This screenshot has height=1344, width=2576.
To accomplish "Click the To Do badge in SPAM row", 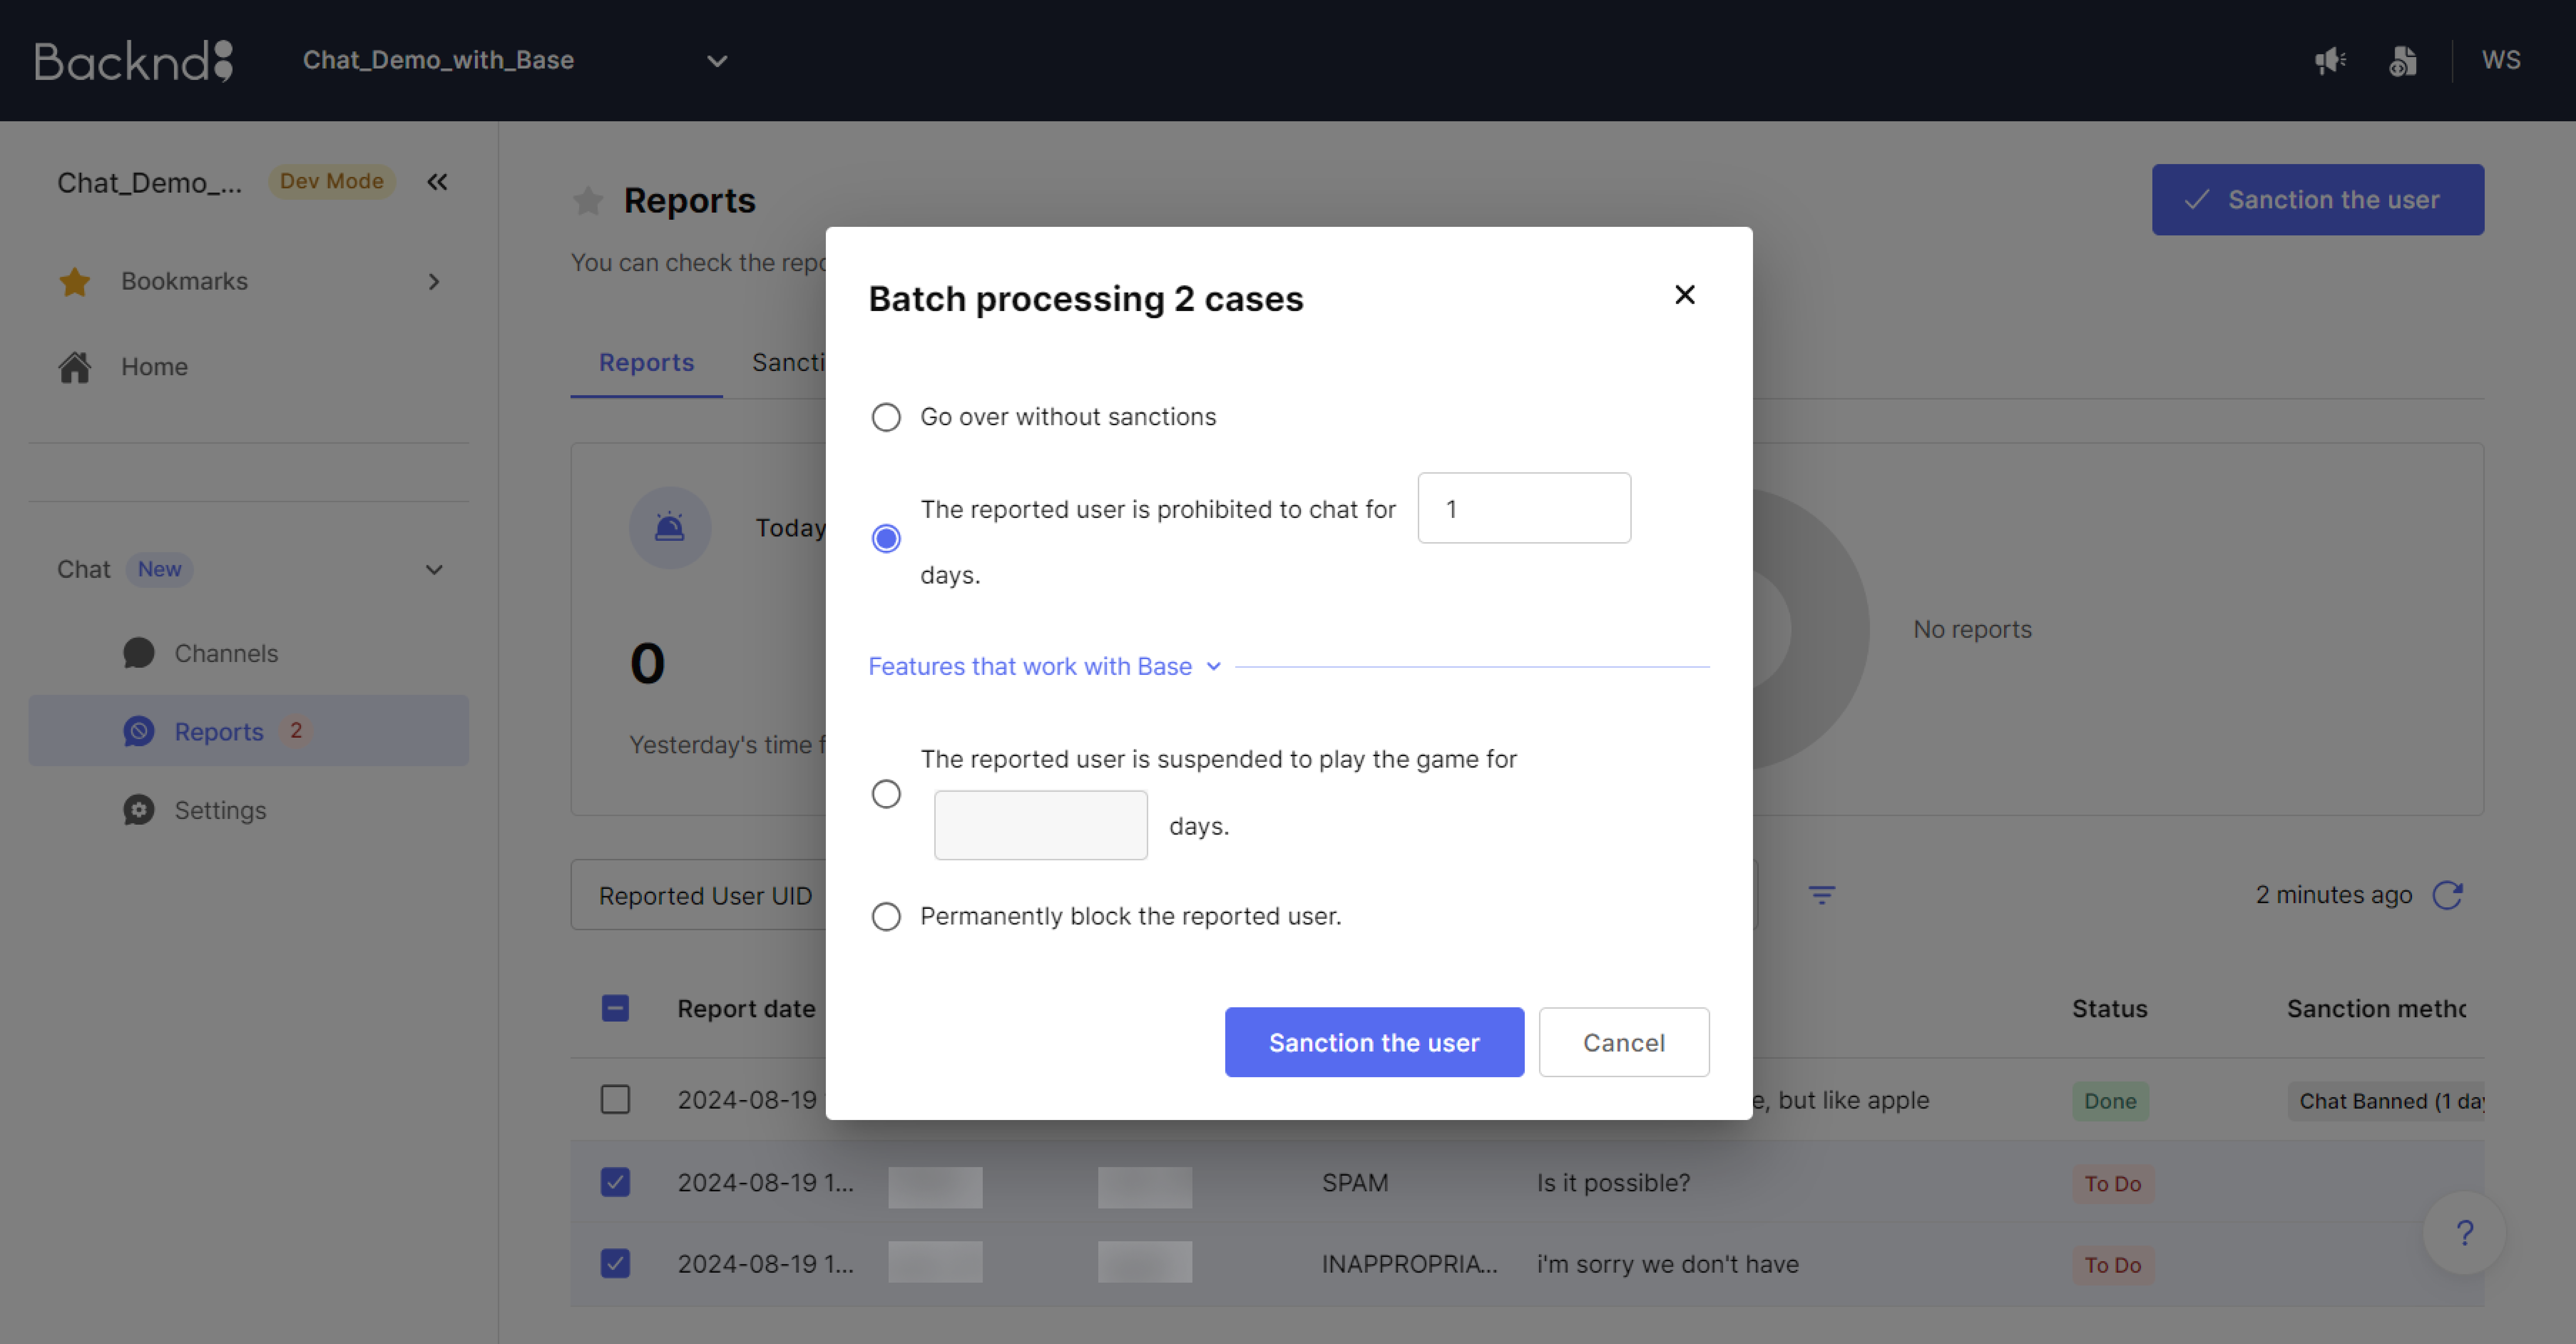I will coord(2113,1183).
